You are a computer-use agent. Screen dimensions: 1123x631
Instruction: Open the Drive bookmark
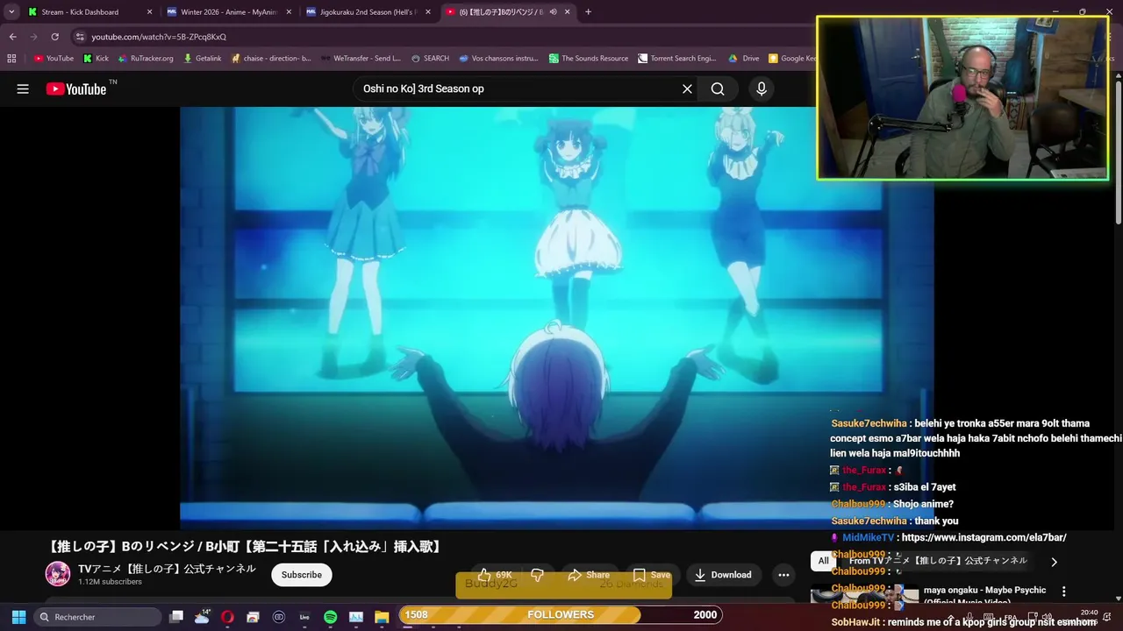(x=744, y=59)
